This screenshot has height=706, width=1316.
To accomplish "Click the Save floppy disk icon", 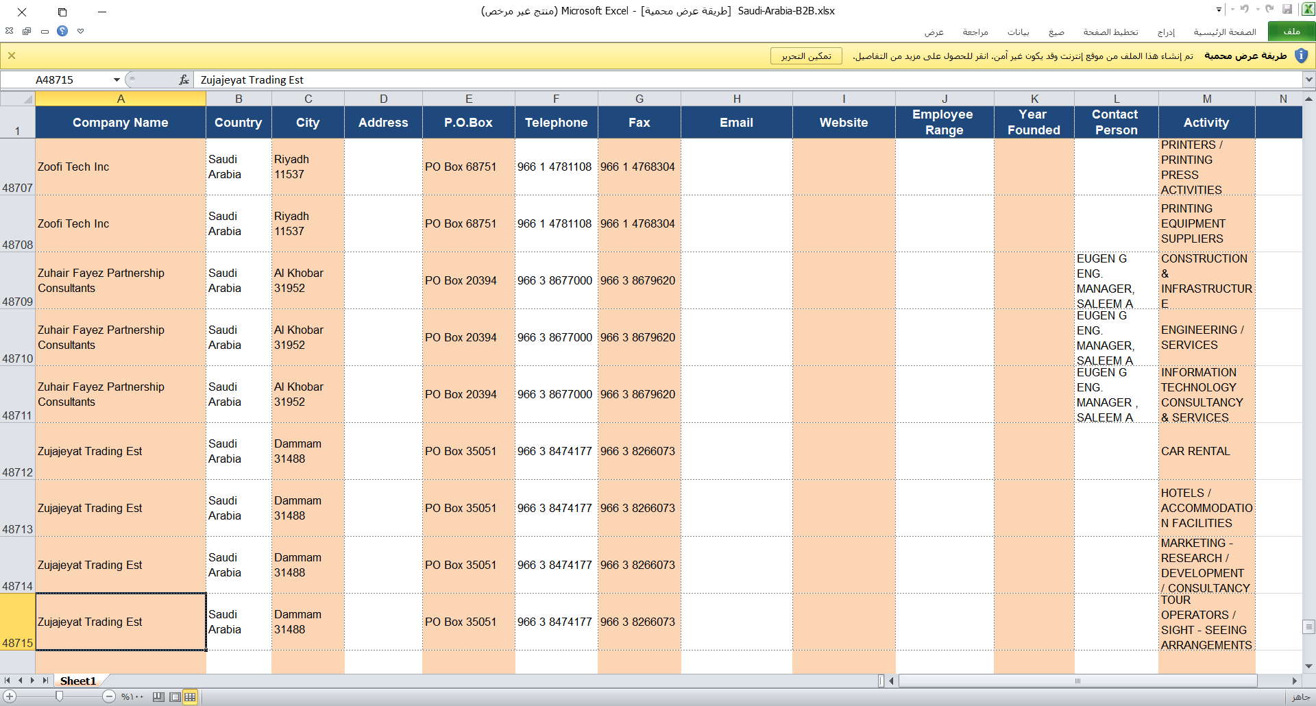I will (1287, 10).
